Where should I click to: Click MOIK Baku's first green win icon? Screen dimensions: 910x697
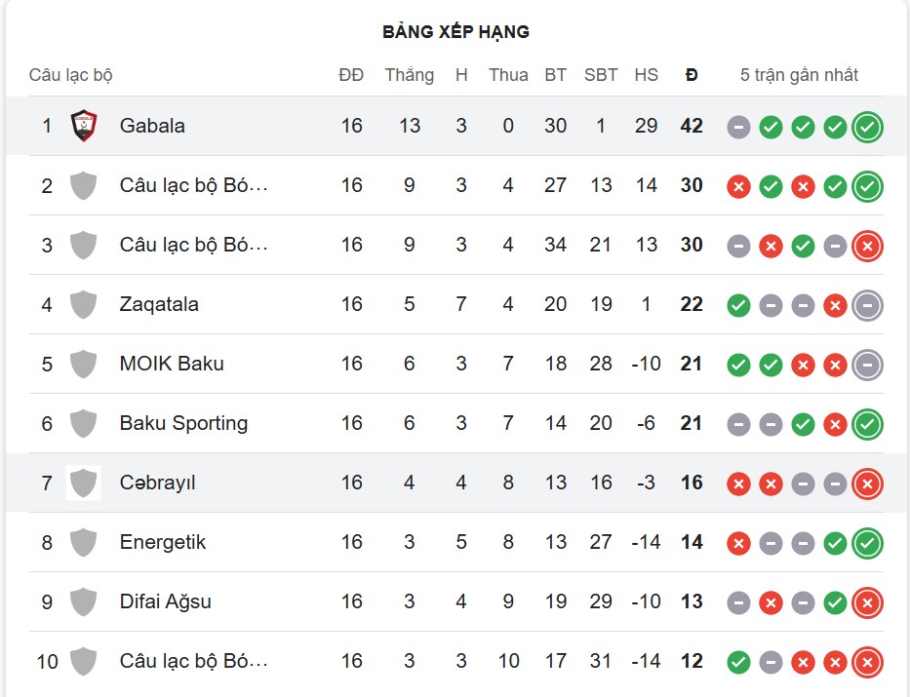[739, 366]
